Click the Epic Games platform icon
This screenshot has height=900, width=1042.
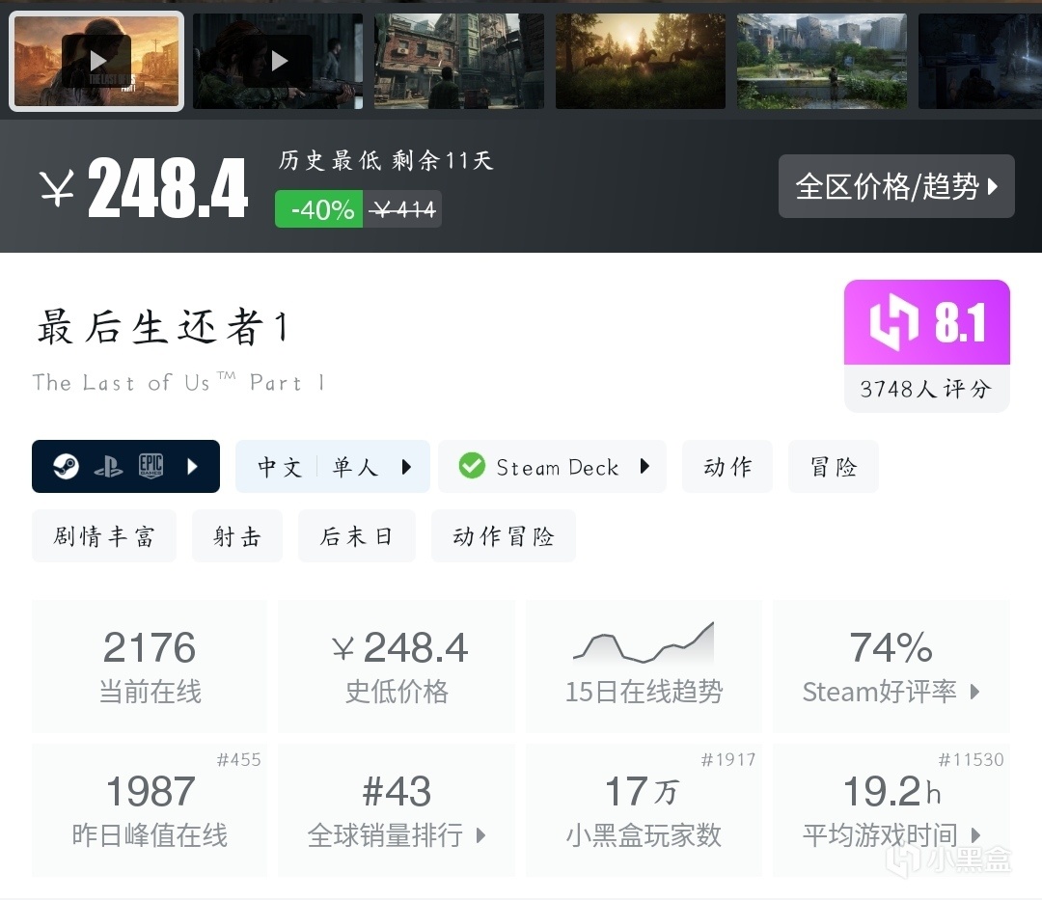point(151,466)
